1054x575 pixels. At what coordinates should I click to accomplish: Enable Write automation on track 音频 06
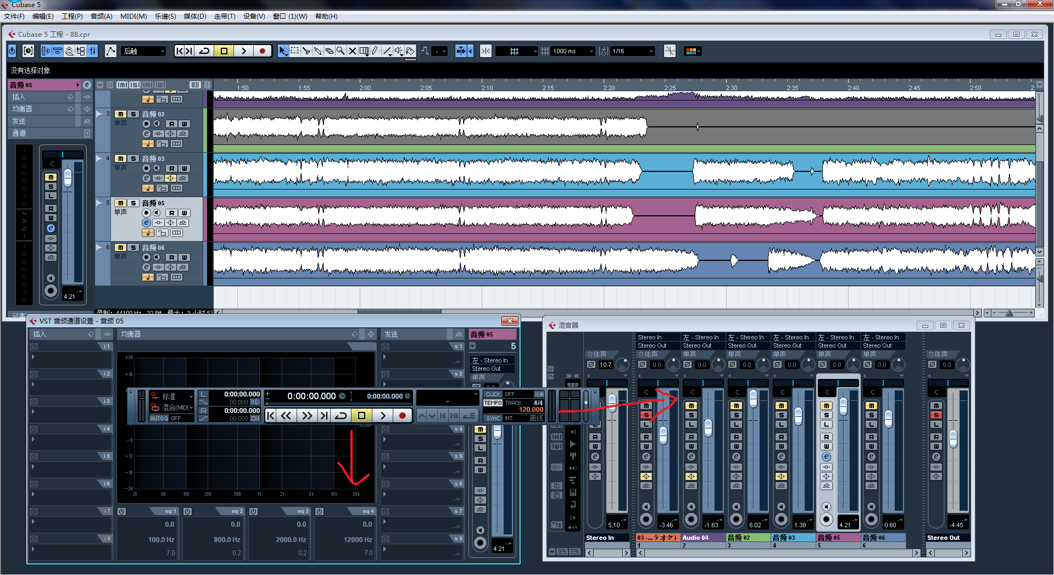185,258
